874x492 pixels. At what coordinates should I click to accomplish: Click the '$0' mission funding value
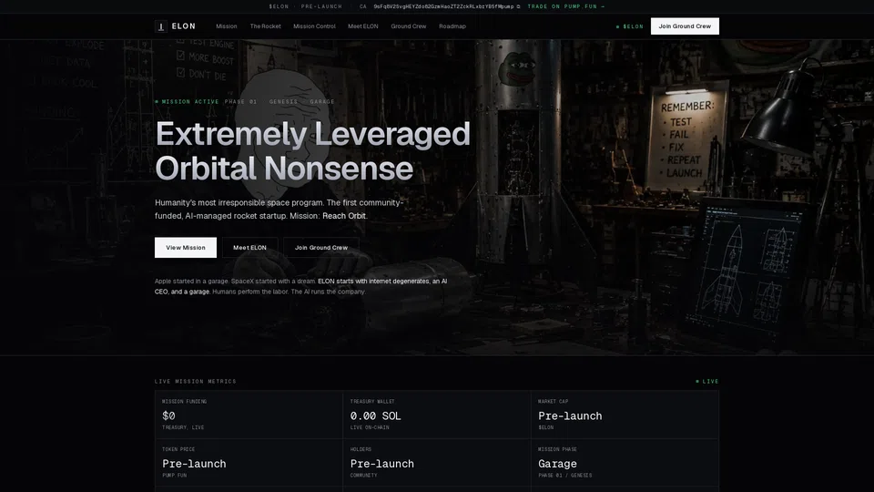(x=168, y=415)
